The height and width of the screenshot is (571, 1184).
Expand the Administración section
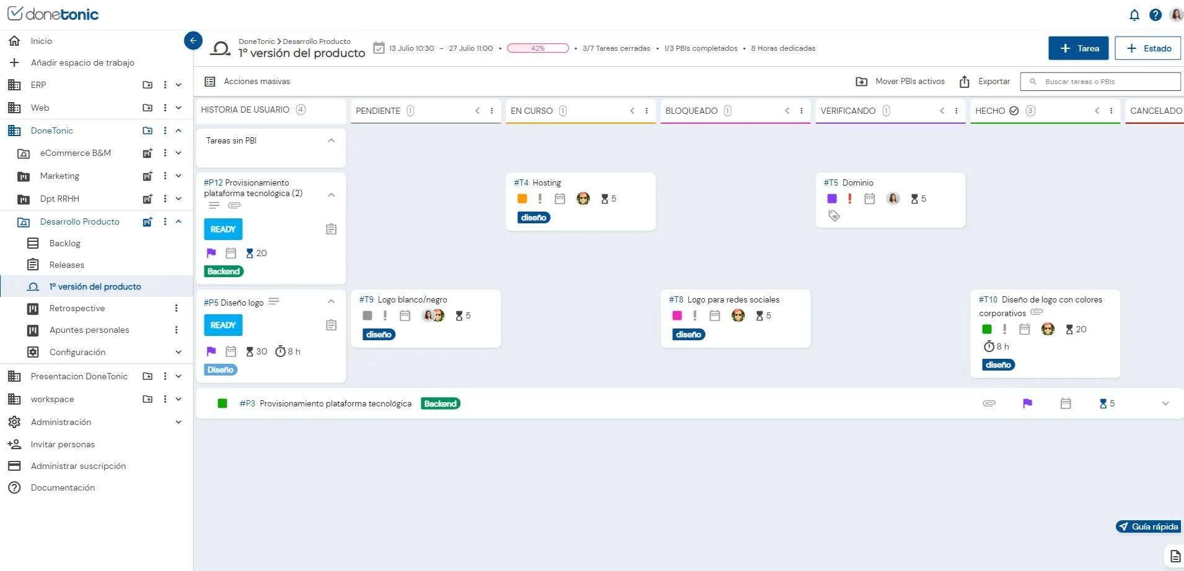click(178, 422)
